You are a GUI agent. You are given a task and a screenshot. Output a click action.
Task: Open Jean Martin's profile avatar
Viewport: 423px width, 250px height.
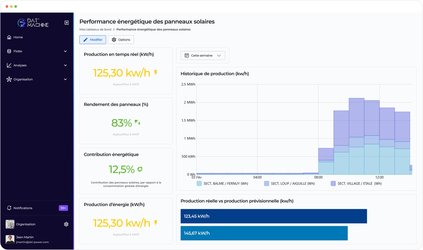click(10, 239)
